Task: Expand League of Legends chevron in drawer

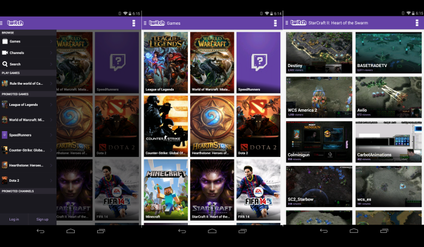Action: pos(51,105)
